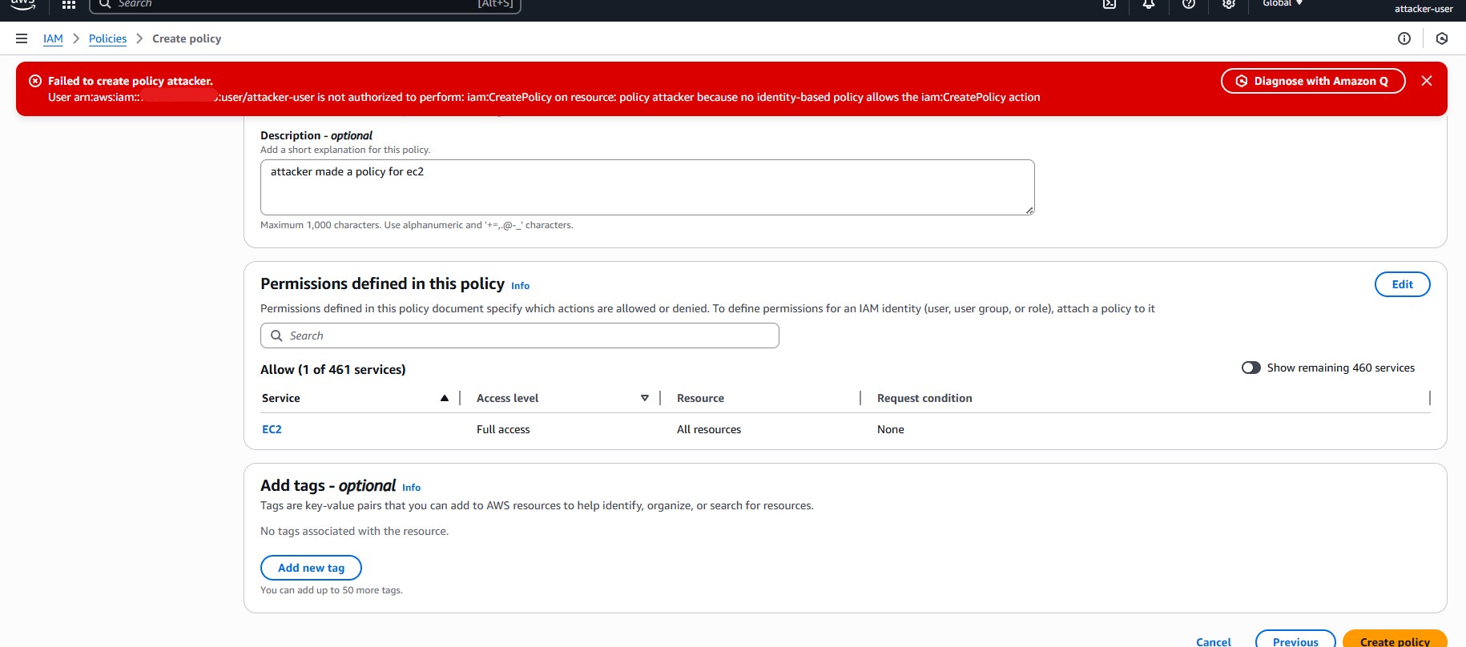Toggle Show remaining 460 services

1251,368
